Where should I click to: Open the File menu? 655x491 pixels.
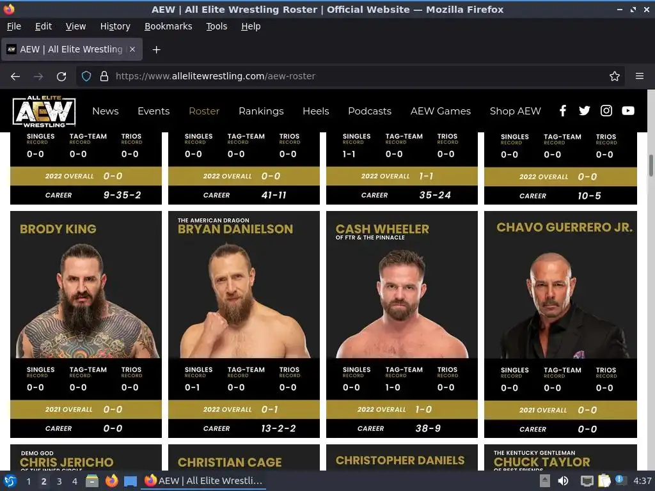[x=14, y=26]
